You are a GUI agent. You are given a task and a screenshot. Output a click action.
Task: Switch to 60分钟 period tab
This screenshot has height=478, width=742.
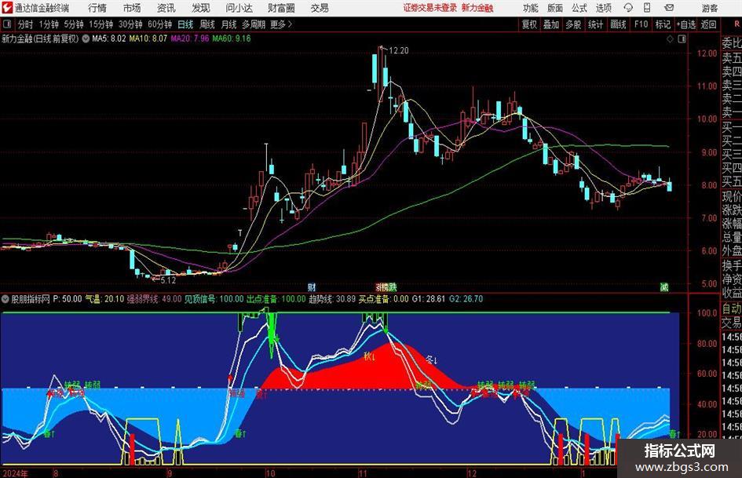click(159, 24)
